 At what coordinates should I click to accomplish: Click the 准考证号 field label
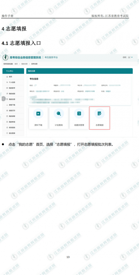tap(105, 85)
